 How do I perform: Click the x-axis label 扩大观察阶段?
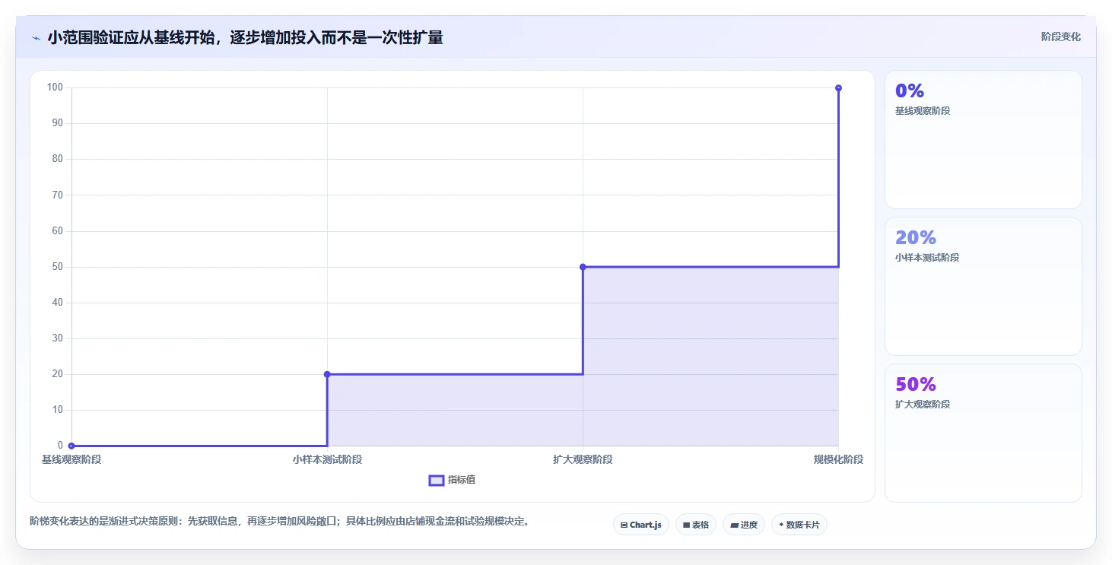click(x=583, y=459)
